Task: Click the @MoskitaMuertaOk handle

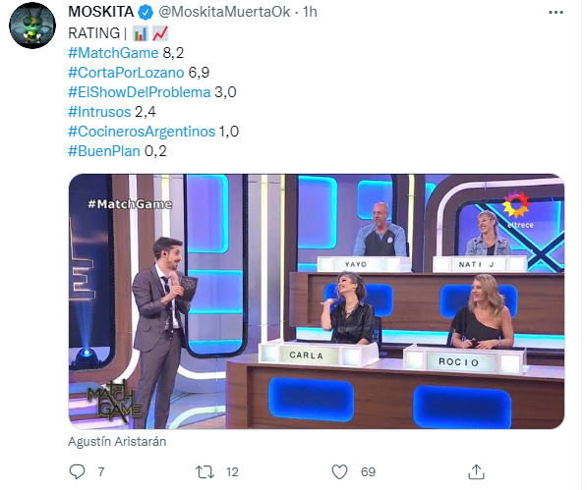Action: (x=224, y=12)
